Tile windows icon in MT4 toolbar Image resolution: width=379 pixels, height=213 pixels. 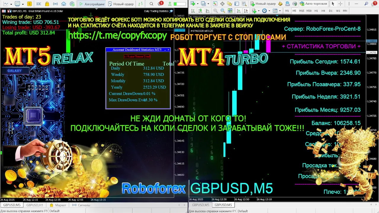coord(230,11)
